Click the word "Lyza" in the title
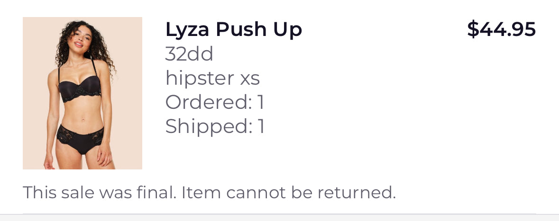Viewport: 559px width, 221px height. click(x=187, y=30)
